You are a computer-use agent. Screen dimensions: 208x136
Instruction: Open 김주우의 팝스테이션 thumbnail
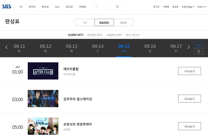[43, 99]
